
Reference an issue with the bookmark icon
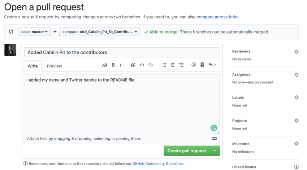(202, 65)
